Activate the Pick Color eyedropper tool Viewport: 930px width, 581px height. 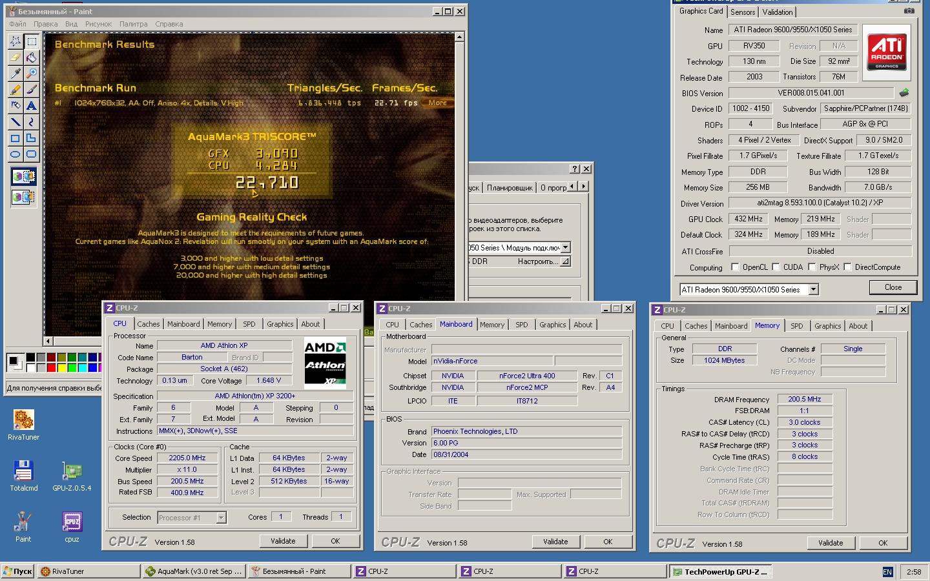tap(15, 74)
